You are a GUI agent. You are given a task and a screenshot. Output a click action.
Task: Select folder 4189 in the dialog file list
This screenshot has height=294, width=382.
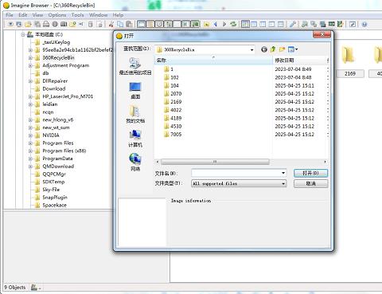click(173, 118)
